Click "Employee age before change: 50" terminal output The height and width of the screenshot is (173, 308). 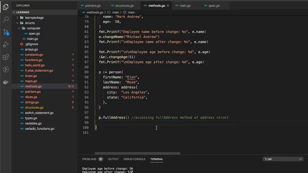[x=107, y=169]
